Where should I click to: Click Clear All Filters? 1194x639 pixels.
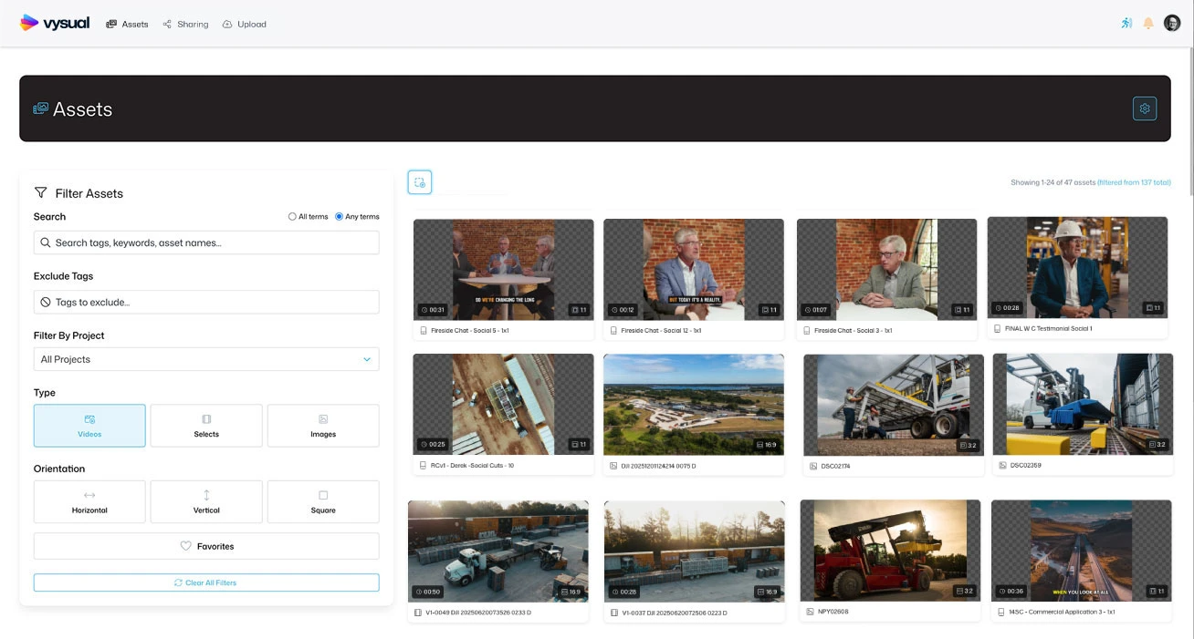(205, 582)
